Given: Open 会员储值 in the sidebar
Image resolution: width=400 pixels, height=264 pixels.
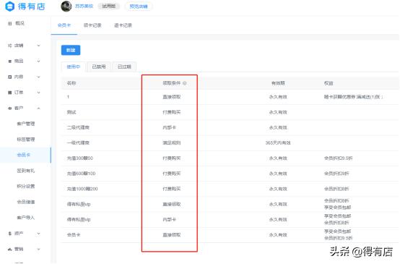Looking at the screenshot, I should click(x=26, y=202).
